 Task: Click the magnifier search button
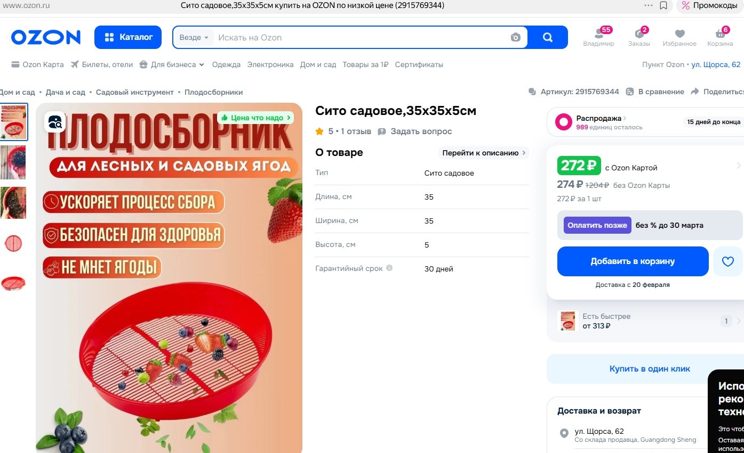pos(548,37)
